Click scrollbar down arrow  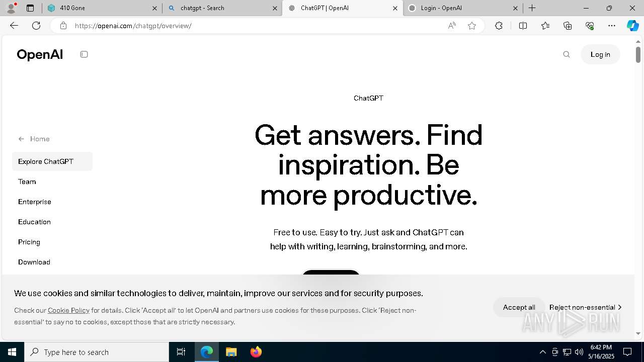pos(638,333)
